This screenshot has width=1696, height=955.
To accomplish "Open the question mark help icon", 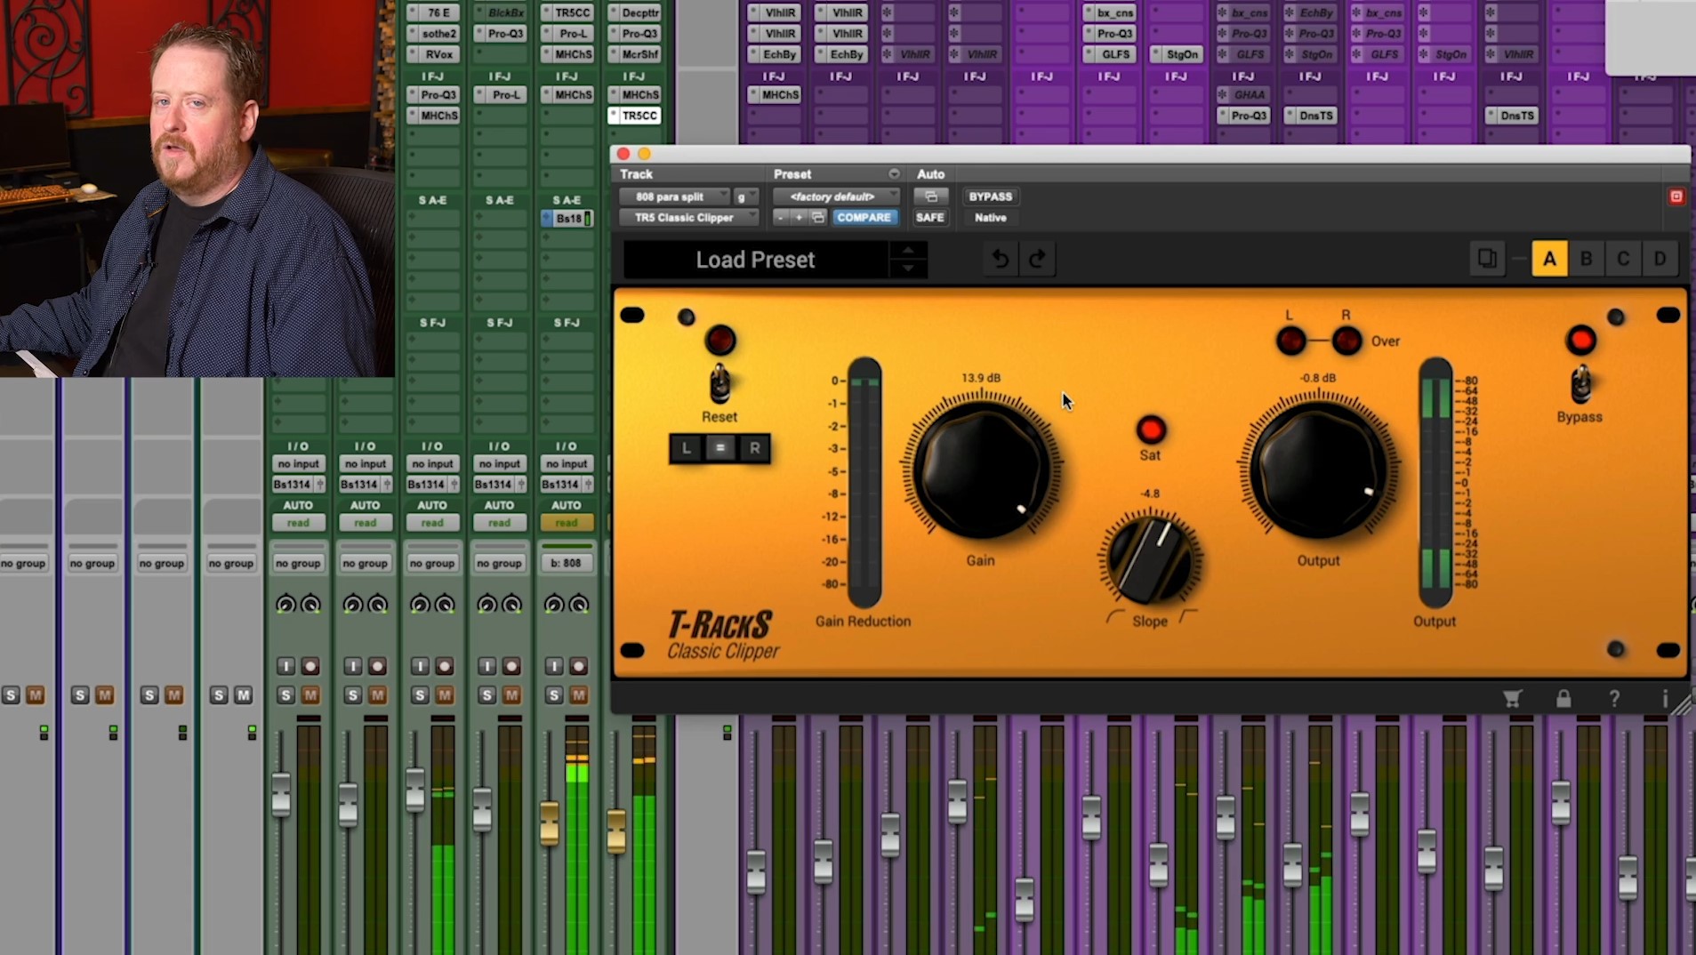I will tap(1614, 699).
